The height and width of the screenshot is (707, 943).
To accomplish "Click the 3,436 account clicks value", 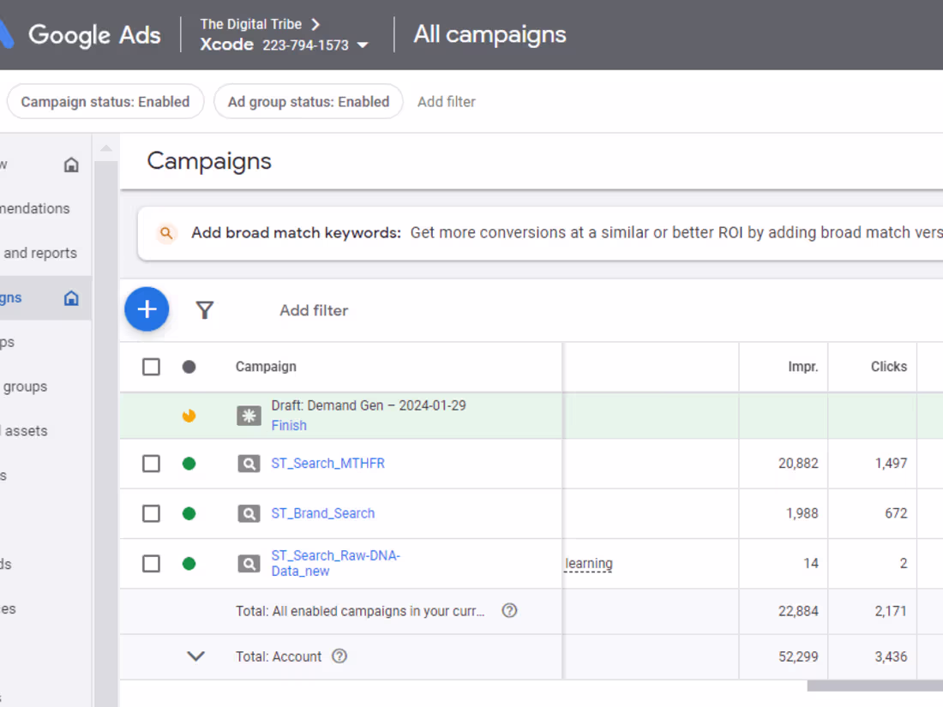I will (x=891, y=656).
